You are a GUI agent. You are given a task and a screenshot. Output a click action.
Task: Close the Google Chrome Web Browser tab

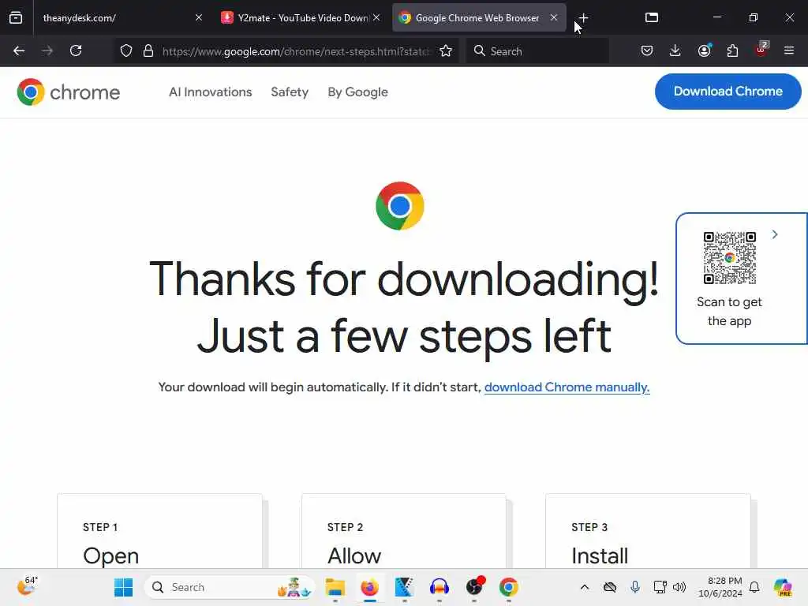click(554, 17)
